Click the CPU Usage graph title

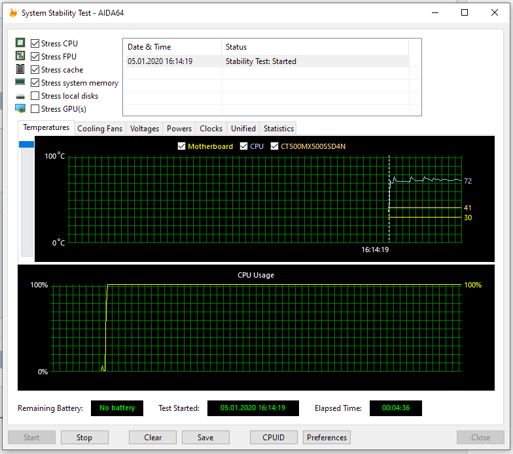click(256, 275)
